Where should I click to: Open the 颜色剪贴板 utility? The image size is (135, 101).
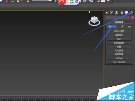point(119,43)
